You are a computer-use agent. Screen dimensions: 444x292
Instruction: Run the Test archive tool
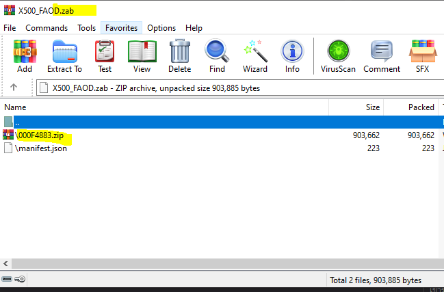(105, 51)
